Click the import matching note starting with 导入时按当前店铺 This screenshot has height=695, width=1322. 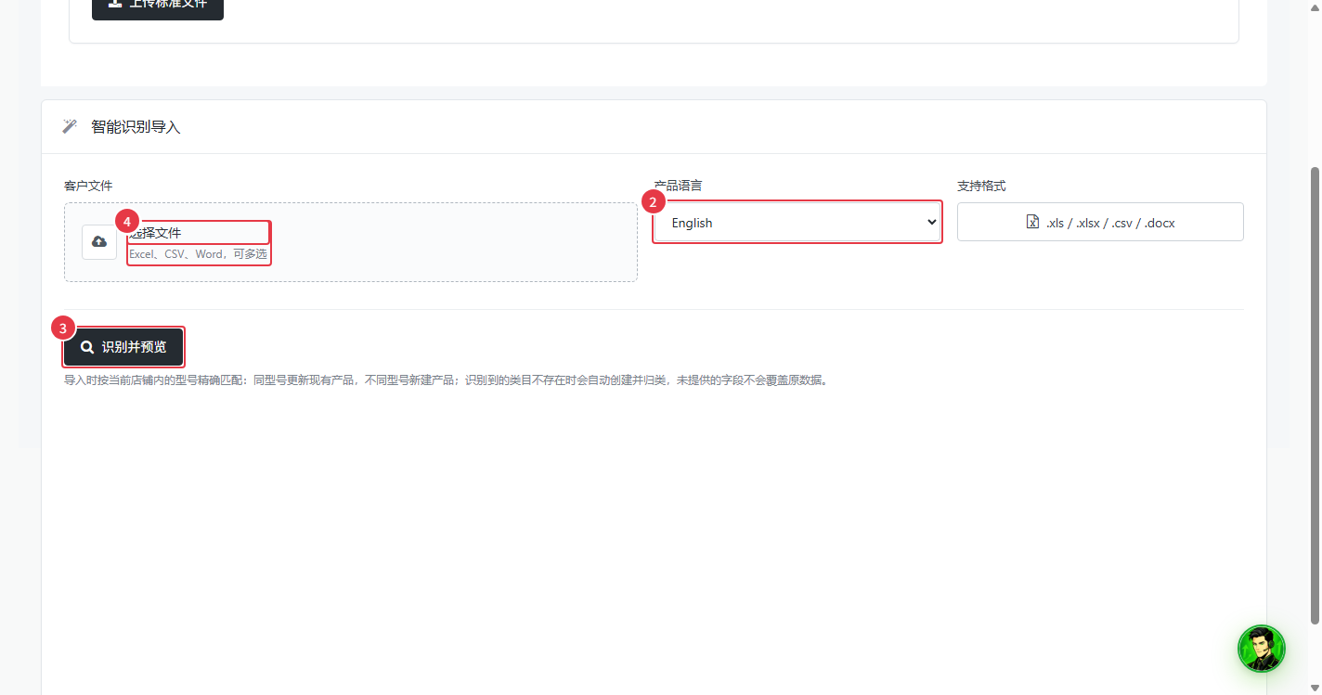446,380
